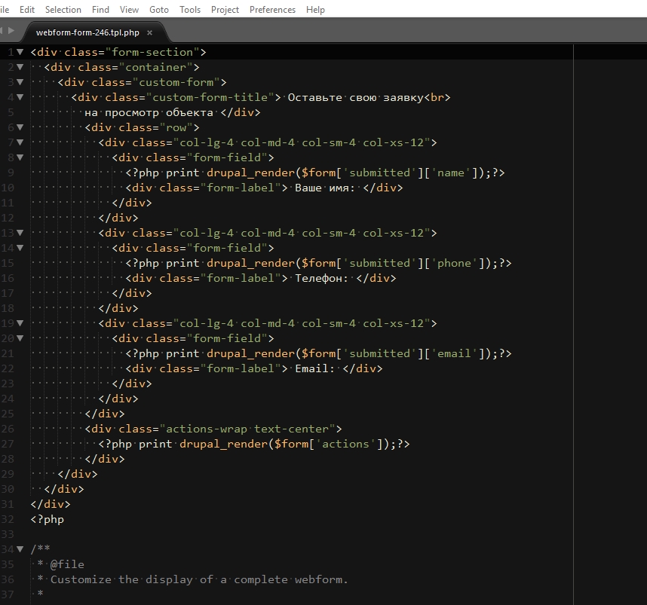Click the <?php opening tag on line 32
The width and height of the screenshot is (647, 605).
pyautogui.click(x=47, y=519)
